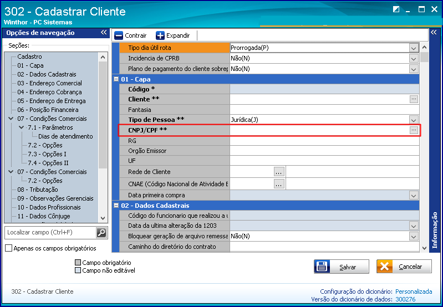The image size is (443, 307).
Task: Open the Data primeira compra dropdown
Action: [x=414, y=195]
